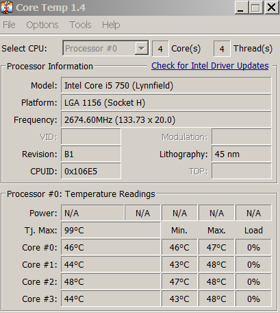Maximize the Core Temp window
This screenshot has width=280, height=313.
[256, 8]
